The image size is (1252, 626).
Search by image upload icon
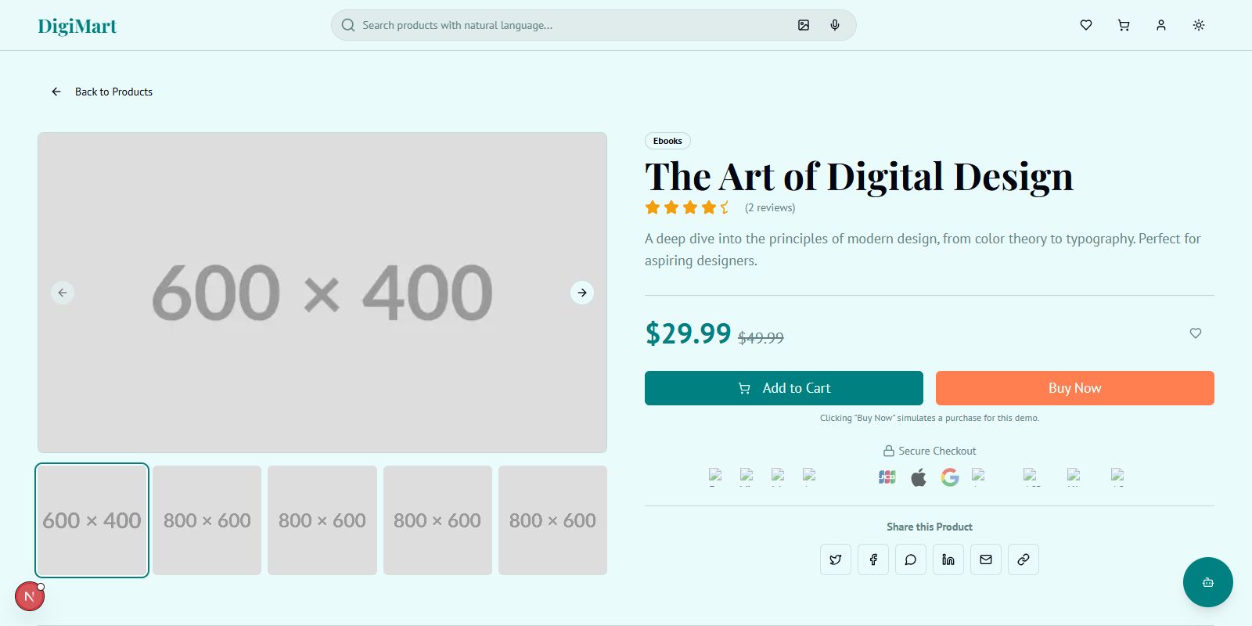click(x=804, y=25)
